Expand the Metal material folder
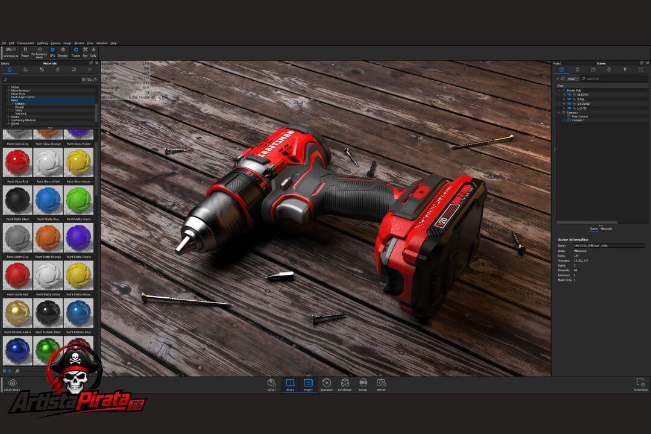The height and width of the screenshot is (434, 651). (8, 87)
